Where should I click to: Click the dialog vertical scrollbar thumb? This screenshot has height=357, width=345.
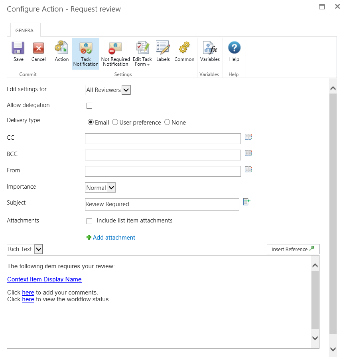point(333,214)
